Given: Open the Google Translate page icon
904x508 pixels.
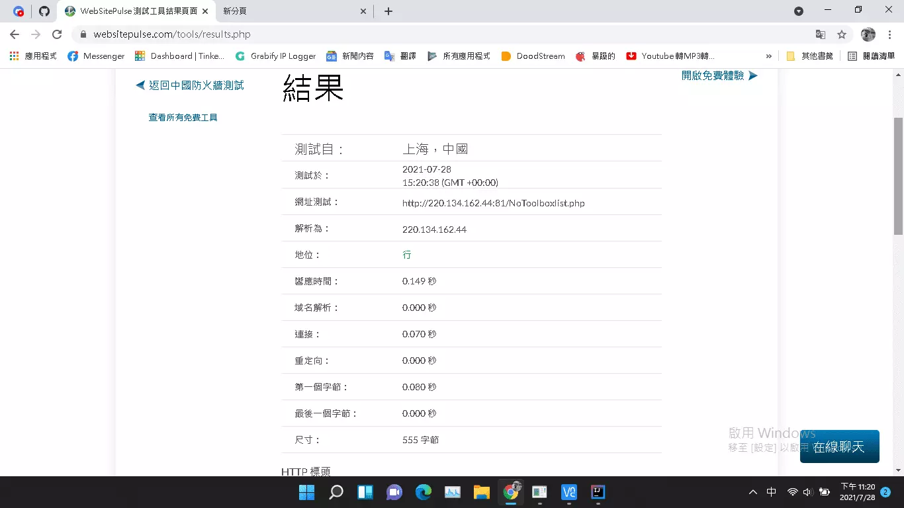Looking at the screenshot, I should click(821, 34).
